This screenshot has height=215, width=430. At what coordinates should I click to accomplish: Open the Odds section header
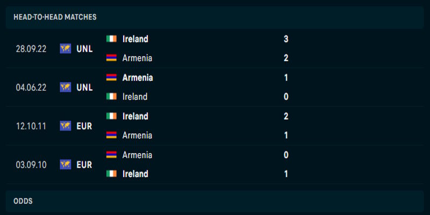tap(23, 201)
